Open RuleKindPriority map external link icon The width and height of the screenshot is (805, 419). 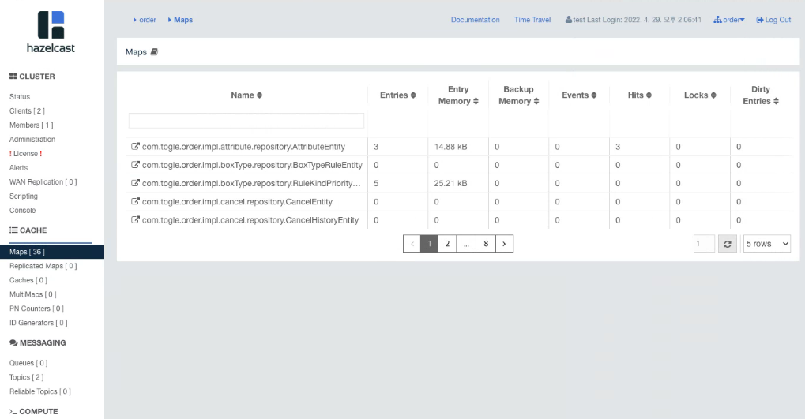135,183
